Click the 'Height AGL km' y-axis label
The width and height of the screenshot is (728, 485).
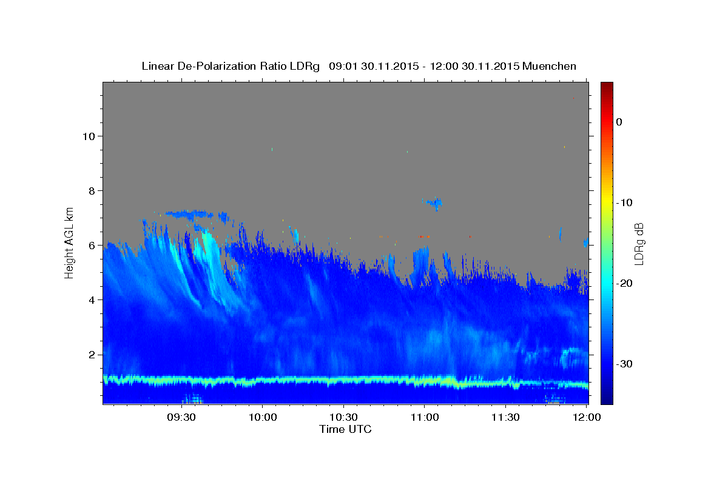(x=70, y=242)
